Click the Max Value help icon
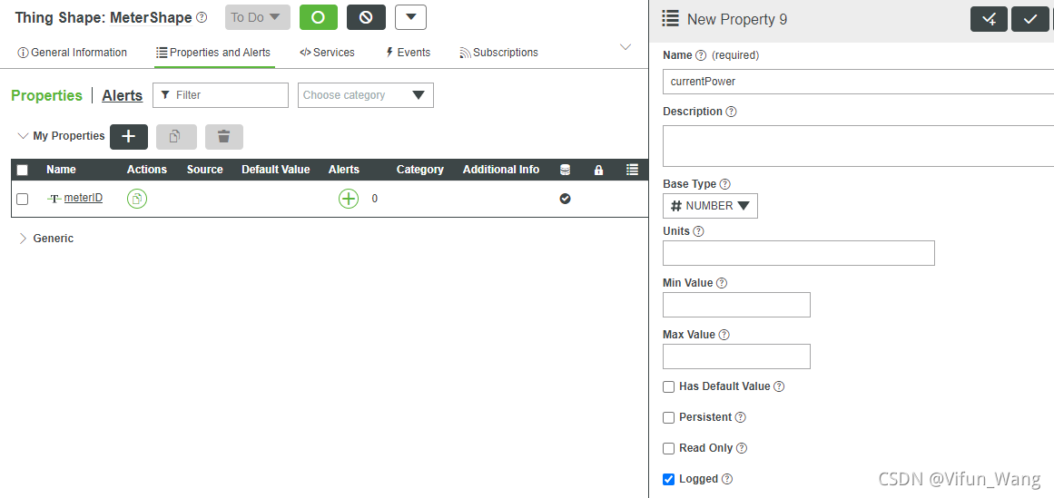Screen dimensions: 1054x498 pyautogui.click(x=724, y=335)
